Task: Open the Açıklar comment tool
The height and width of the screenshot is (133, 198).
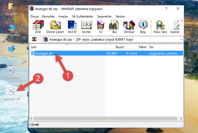Action: (175, 27)
